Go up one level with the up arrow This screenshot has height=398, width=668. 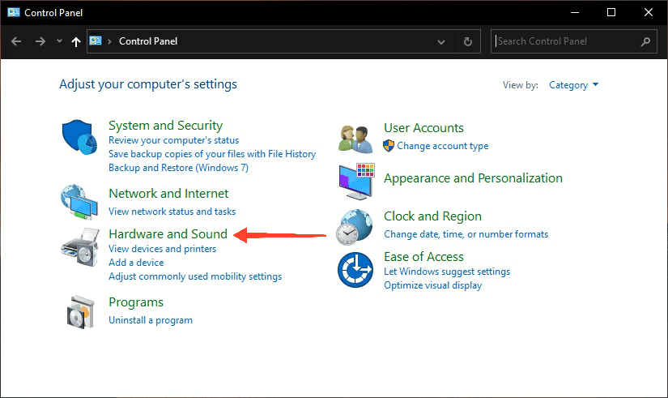coord(76,41)
